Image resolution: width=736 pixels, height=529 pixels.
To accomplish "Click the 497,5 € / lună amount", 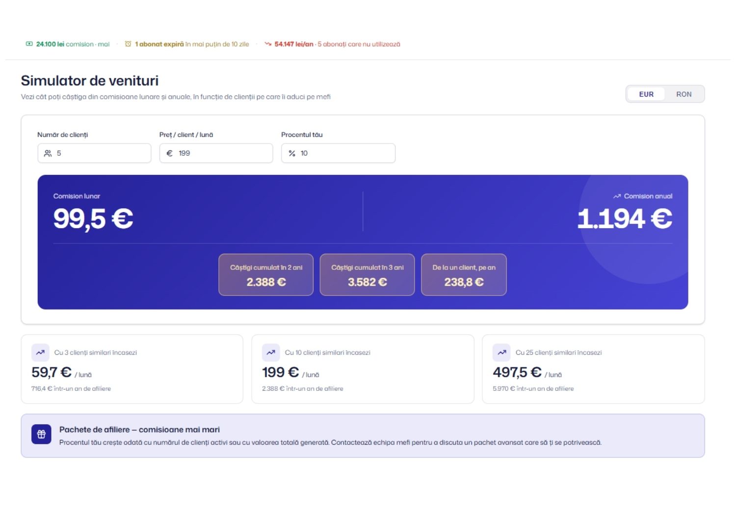I will click(527, 372).
